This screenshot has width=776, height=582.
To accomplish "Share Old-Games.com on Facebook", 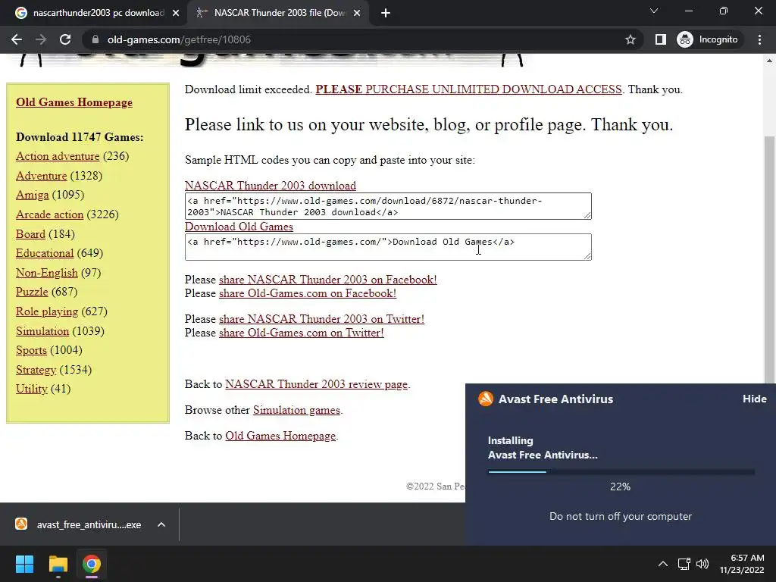I will (308, 293).
